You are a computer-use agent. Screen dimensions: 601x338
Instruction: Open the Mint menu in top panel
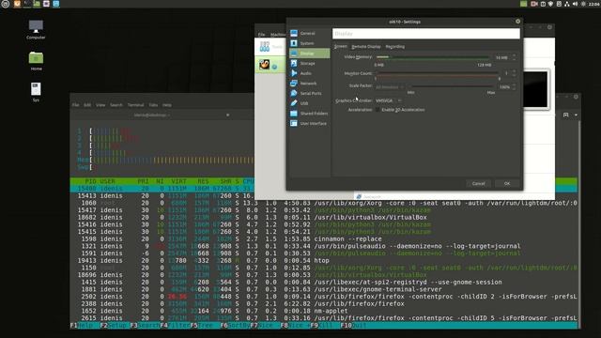pyautogui.click(x=6, y=4)
